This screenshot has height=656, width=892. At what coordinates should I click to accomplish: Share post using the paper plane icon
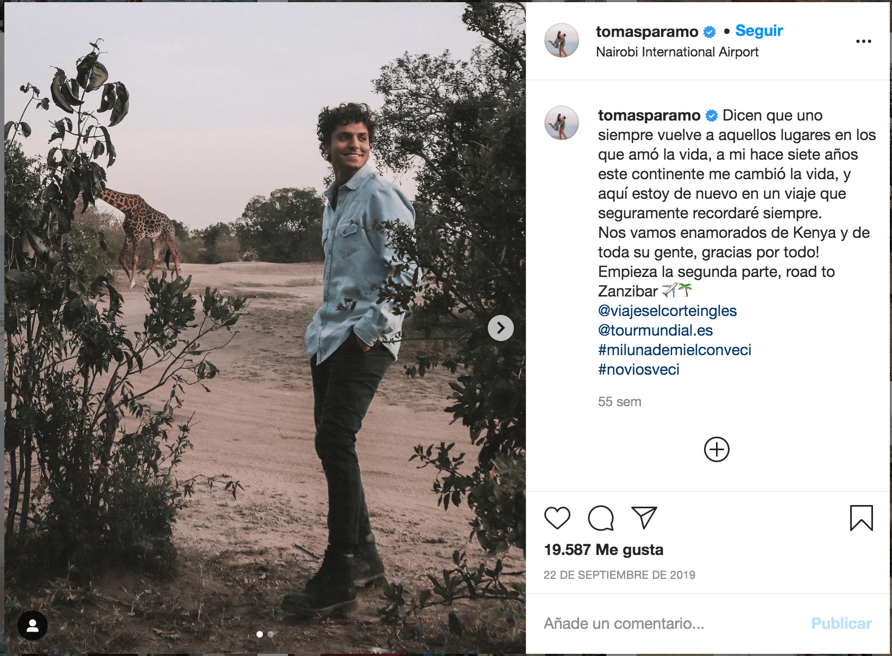pyautogui.click(x=644, y=518)
